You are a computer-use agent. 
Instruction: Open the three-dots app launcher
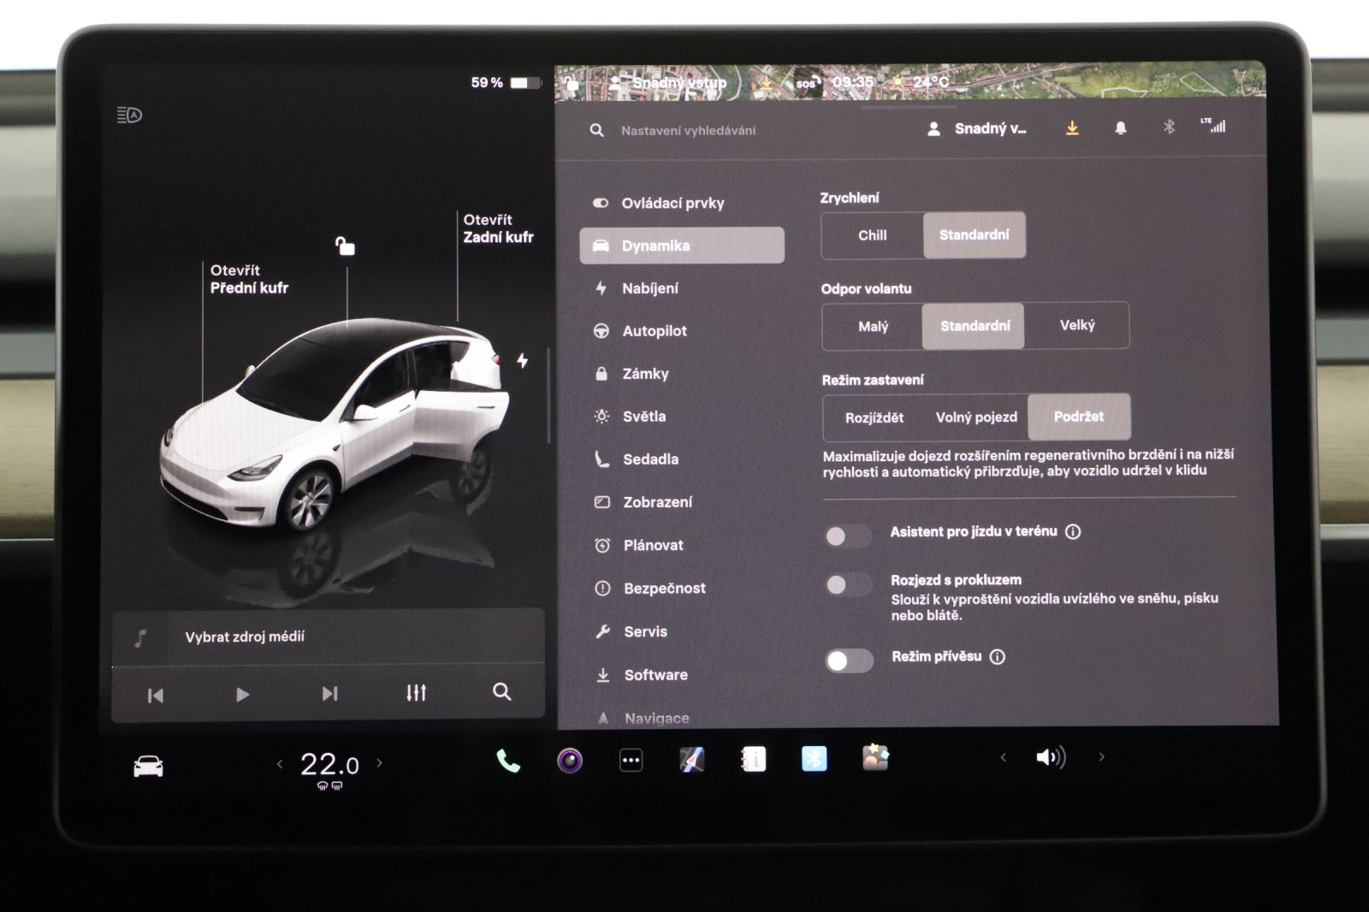(631, 760)
